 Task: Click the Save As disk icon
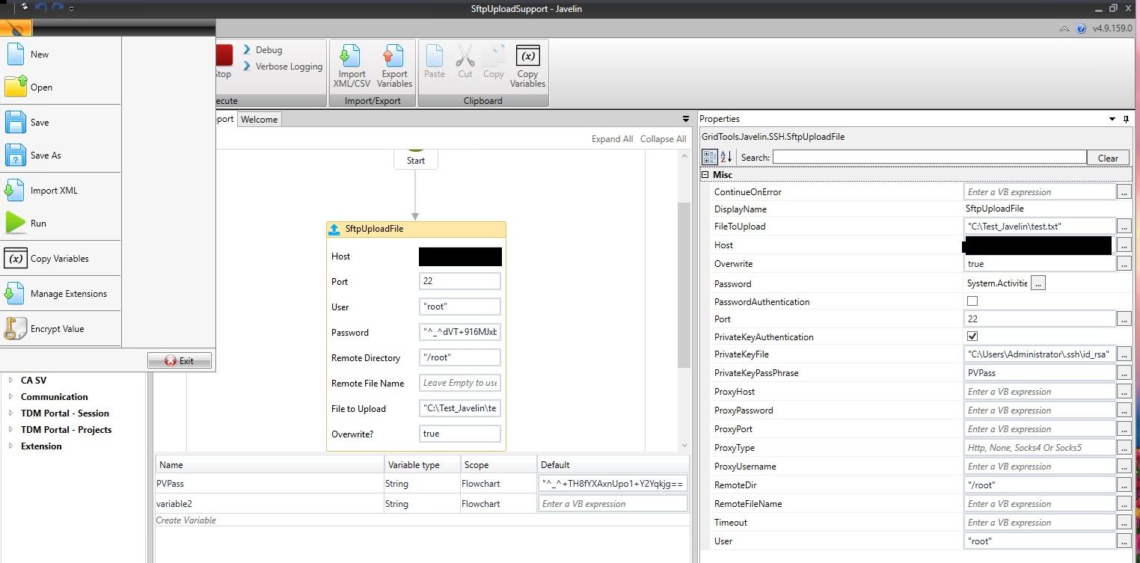(16, 156)
